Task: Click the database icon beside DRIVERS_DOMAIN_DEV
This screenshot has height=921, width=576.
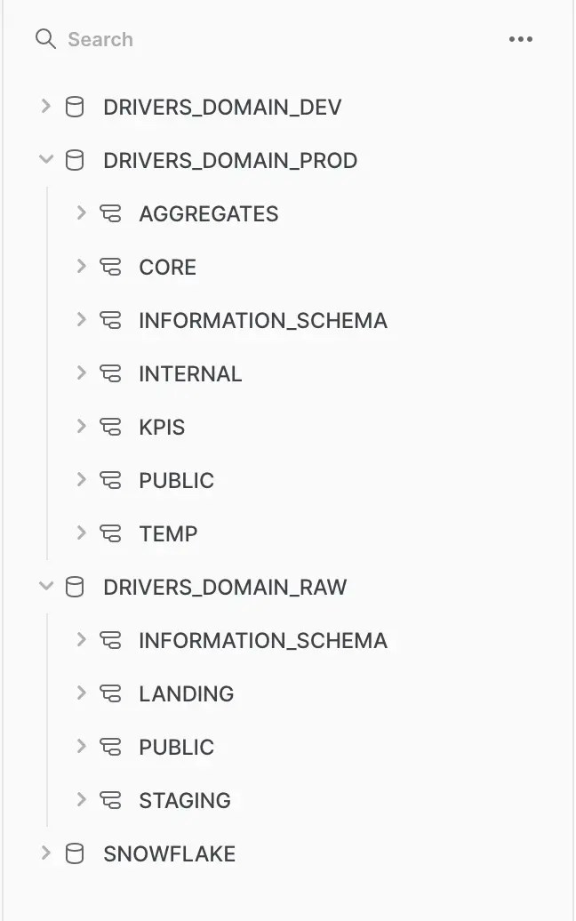Action: [x=74, y=107]
